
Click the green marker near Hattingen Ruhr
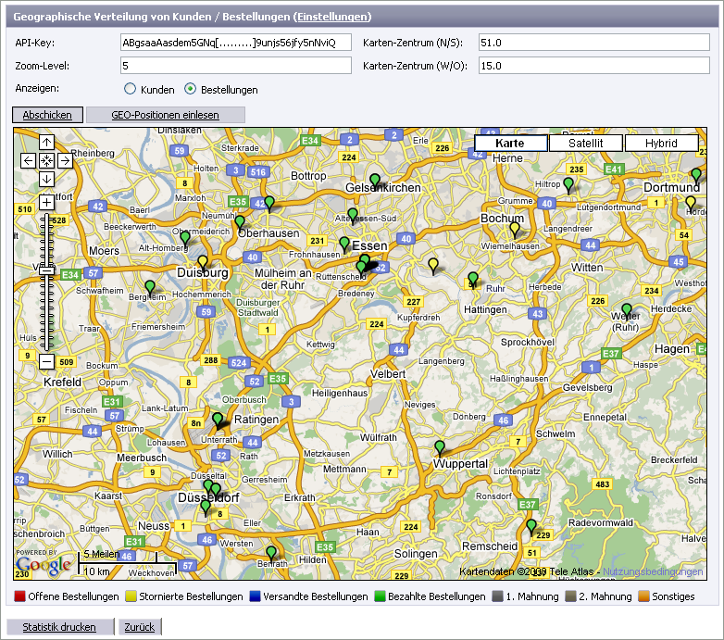[x=473, y=279]
